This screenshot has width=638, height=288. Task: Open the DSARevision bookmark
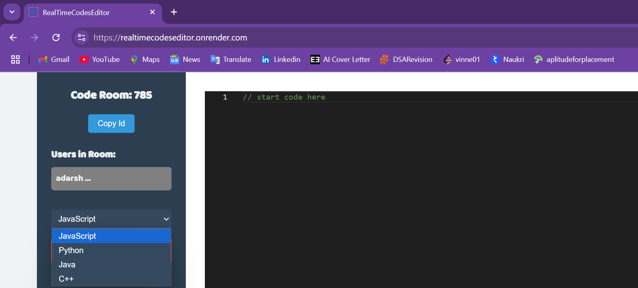click(406, 60)
